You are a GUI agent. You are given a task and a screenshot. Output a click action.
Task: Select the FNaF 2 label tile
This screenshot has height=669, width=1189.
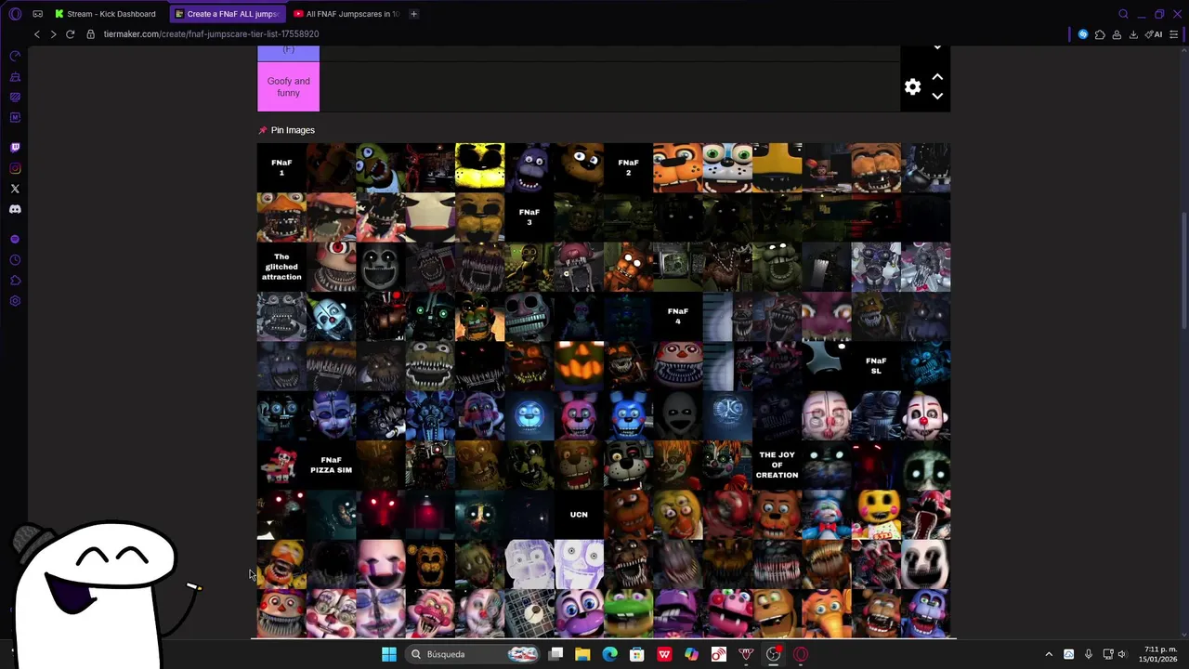tap(628, 167)
